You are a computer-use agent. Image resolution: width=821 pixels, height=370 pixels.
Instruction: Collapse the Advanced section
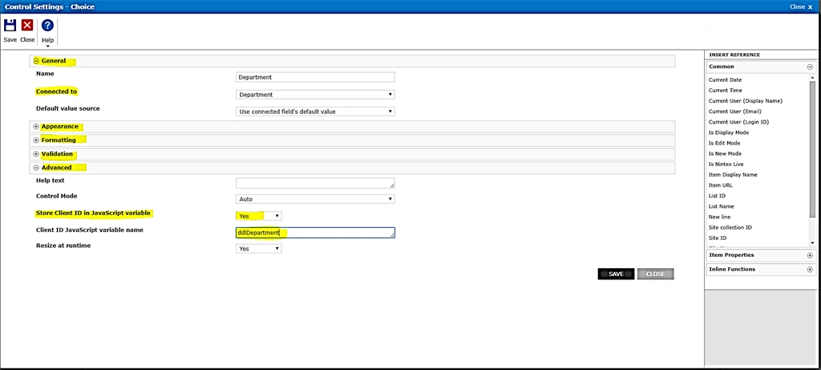[x=36, y=168]
